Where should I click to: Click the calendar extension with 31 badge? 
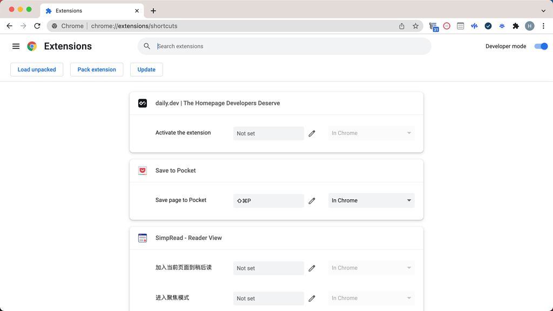433,25
